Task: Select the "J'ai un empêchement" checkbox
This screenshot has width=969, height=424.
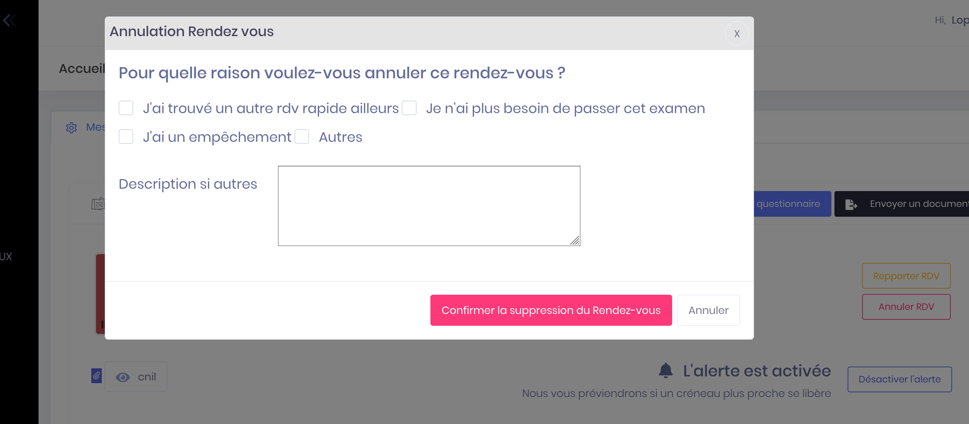Action: (x=126, y=137)
